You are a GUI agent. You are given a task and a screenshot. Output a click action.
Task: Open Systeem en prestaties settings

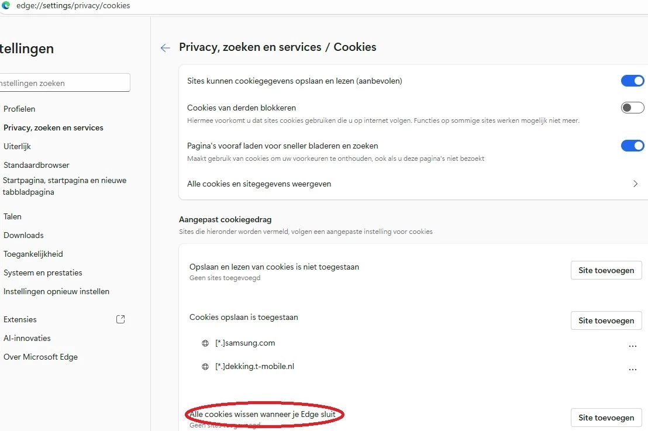coord(43,273)
